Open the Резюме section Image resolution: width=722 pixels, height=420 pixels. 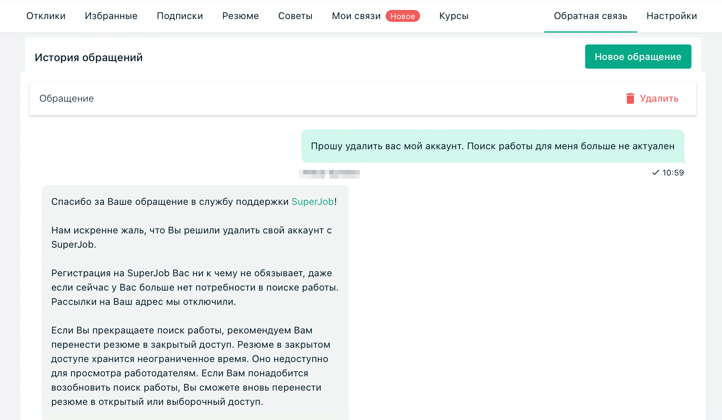click(x=240, y=16)
